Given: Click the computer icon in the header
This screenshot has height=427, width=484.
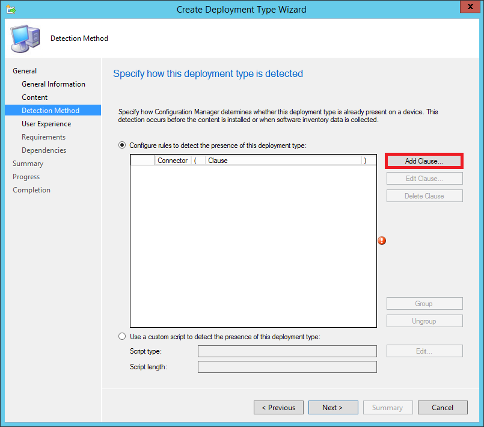Looking at the screenshot, I should pos(25,39).
